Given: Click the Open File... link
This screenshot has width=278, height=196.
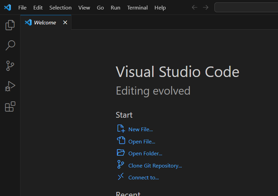Looking at the screenshot, I should 142,142.
